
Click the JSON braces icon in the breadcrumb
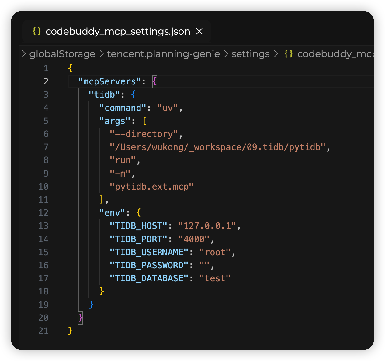[x=289, y=54]
